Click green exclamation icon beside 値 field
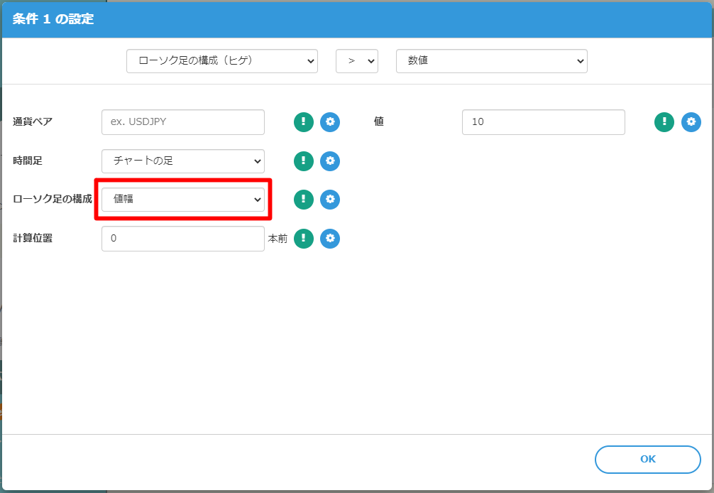 click(x=664, y=122)
